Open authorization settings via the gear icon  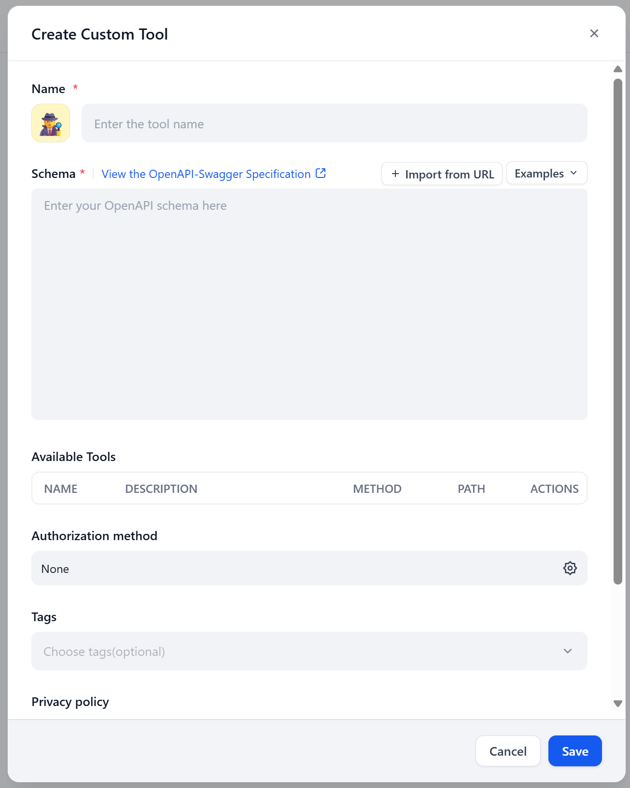pyautogui.click(x=570, y=568)
